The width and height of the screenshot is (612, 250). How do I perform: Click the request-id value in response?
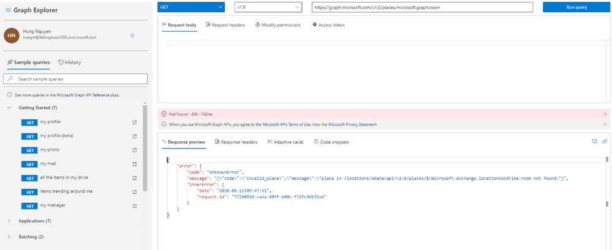click(x=279, y=197)
